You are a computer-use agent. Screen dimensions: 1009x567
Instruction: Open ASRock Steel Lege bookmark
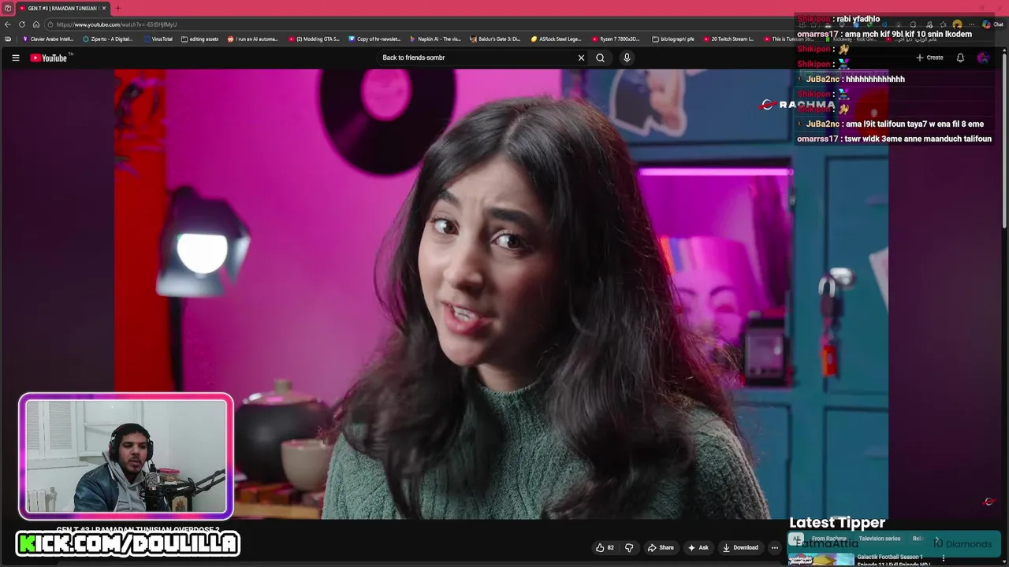click(557, 39)
